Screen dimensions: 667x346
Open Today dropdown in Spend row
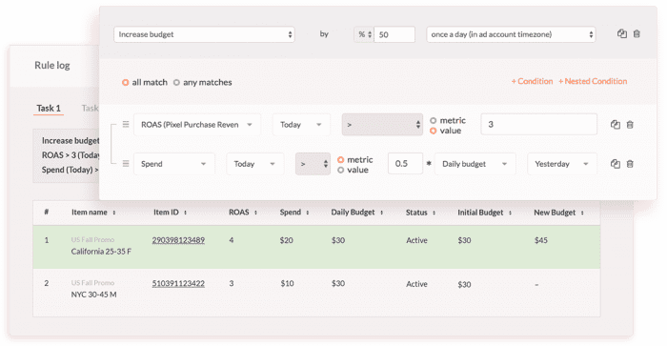(x=254, y=164)
